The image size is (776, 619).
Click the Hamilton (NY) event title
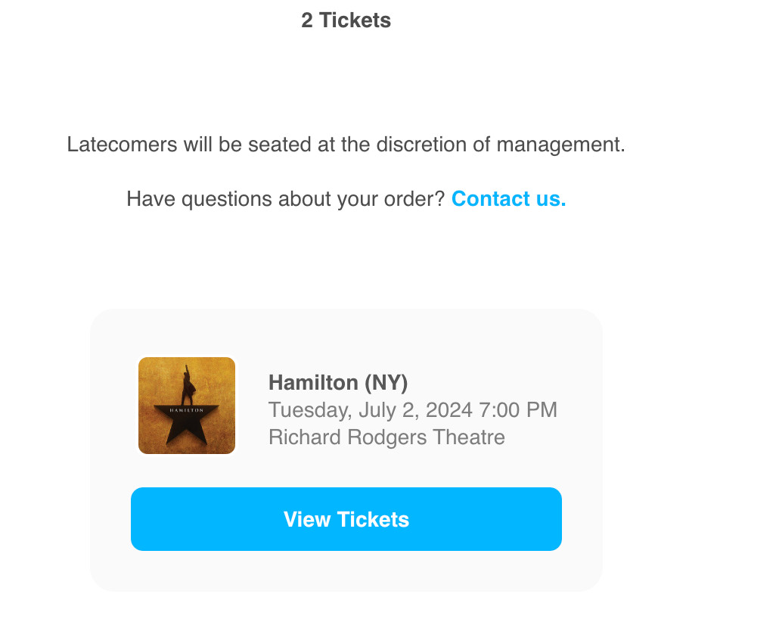[338, 383]
